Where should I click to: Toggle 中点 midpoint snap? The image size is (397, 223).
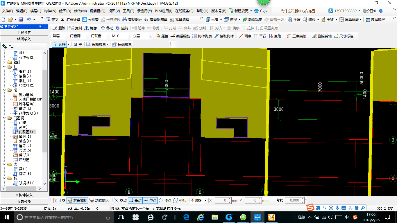[150, 200]
